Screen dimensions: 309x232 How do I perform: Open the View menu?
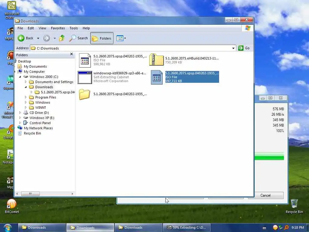[x=42, y=28]
